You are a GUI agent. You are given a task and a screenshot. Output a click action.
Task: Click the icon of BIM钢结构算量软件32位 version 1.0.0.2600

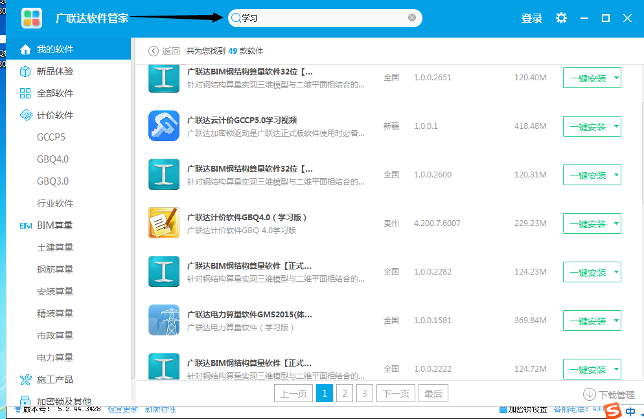click(164, 174)
